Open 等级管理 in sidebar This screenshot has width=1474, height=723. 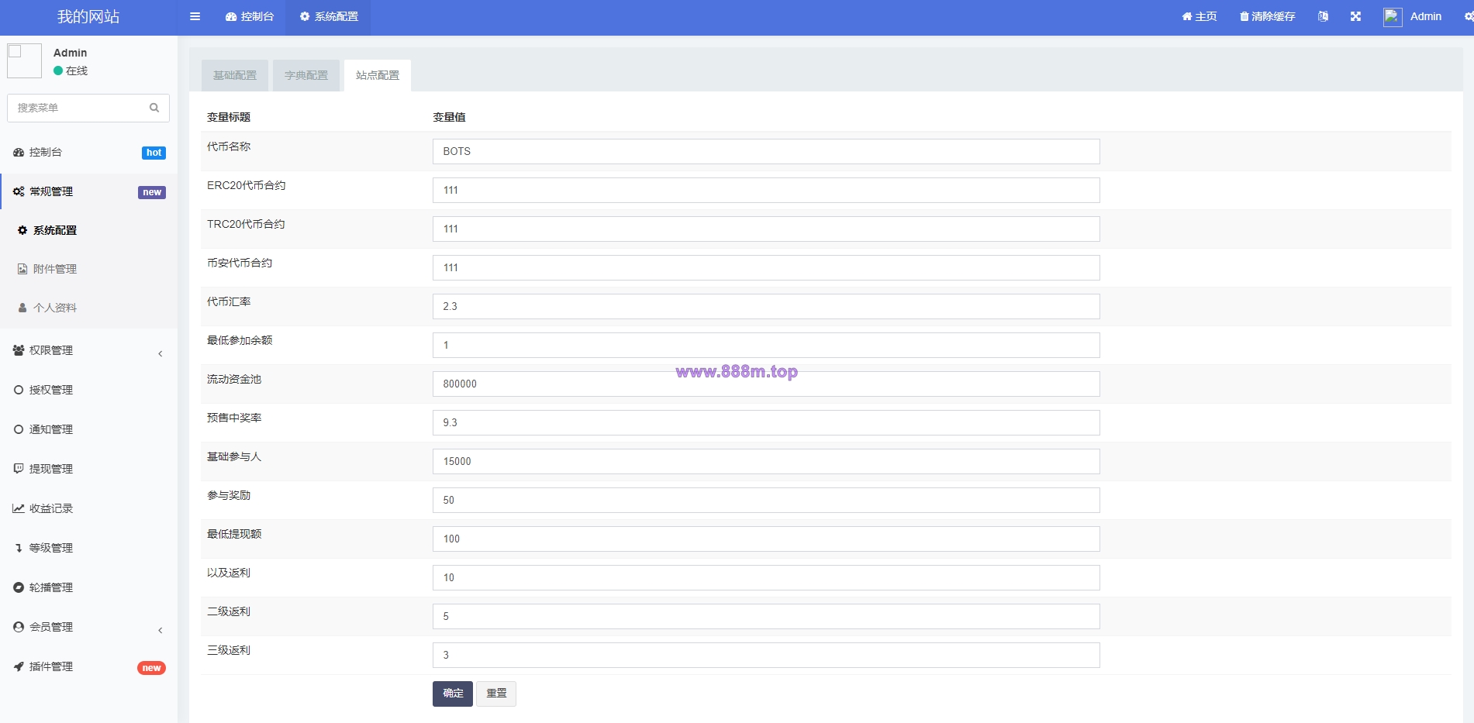[88, 548]
